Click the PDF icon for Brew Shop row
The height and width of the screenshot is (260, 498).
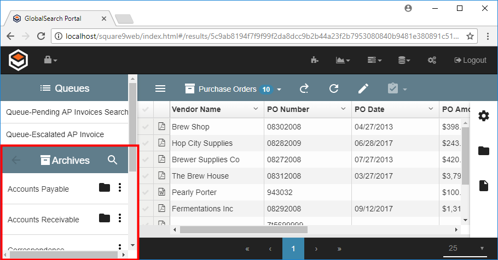161,127
